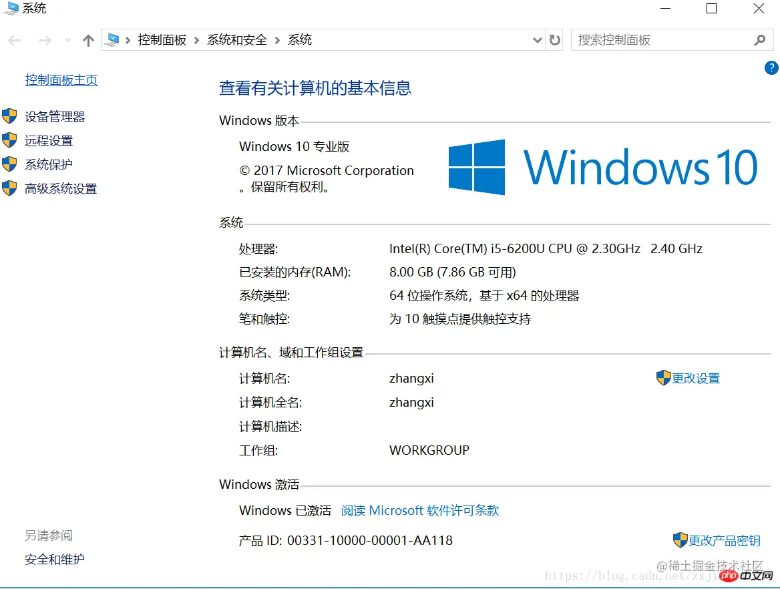The image size is (780, 589).
Task: Open the address bar history dropdown
Action: tap(537, 40)
